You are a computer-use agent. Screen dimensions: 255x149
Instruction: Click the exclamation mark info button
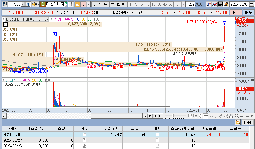pyautogui.click(x=71, y=4)
